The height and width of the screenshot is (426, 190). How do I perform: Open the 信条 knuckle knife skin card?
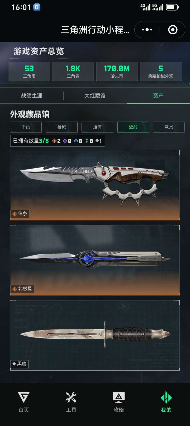(x=95, y=185)
